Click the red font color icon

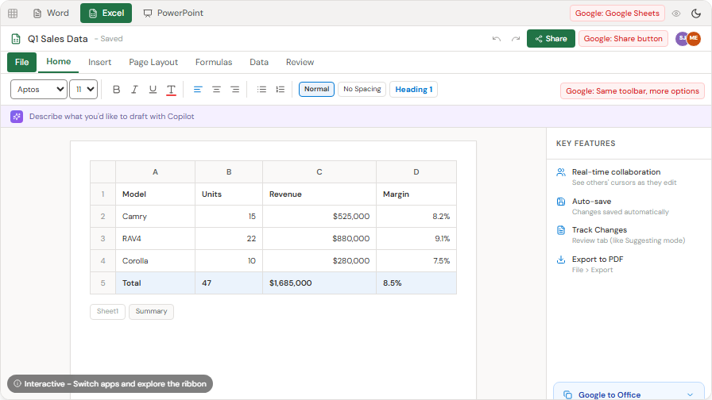(x=171, y=90)
